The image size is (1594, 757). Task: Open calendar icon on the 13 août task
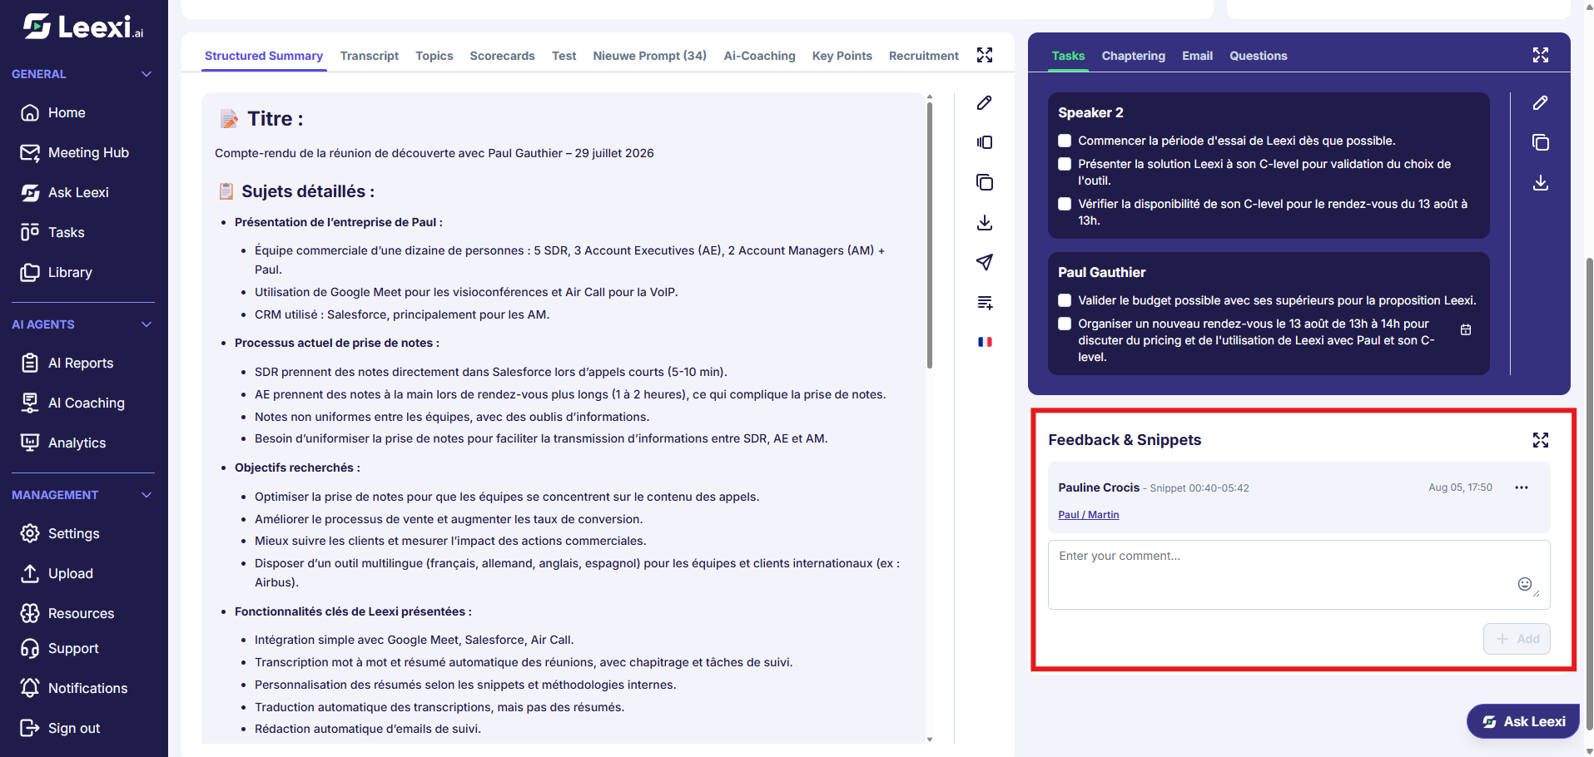(x=1466, y=330)
